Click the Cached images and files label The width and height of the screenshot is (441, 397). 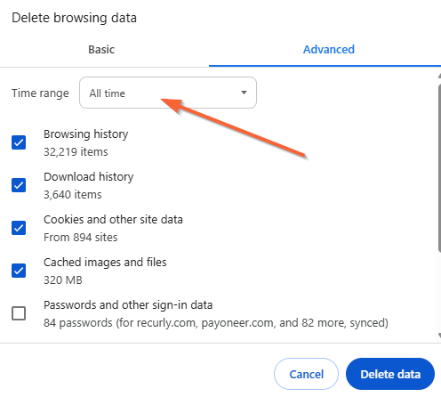(105, 263)
